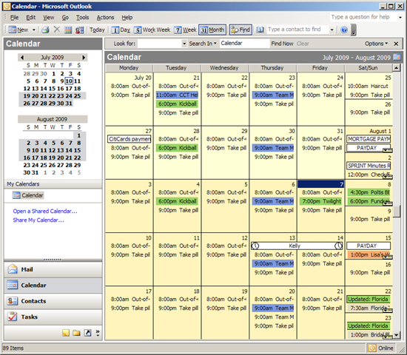
Task: Expand more items arrow on August 1
Action: (388, 150)
